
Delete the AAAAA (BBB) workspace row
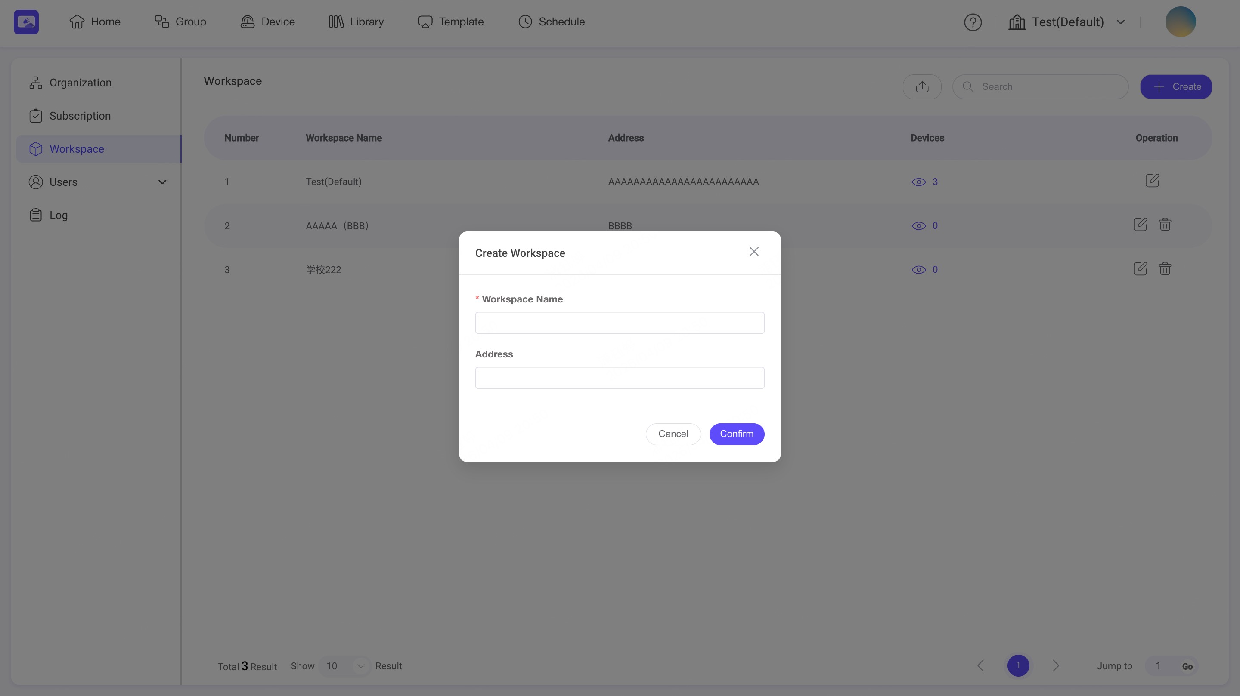point(1165,225)
